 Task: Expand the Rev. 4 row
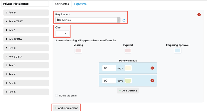26,74
